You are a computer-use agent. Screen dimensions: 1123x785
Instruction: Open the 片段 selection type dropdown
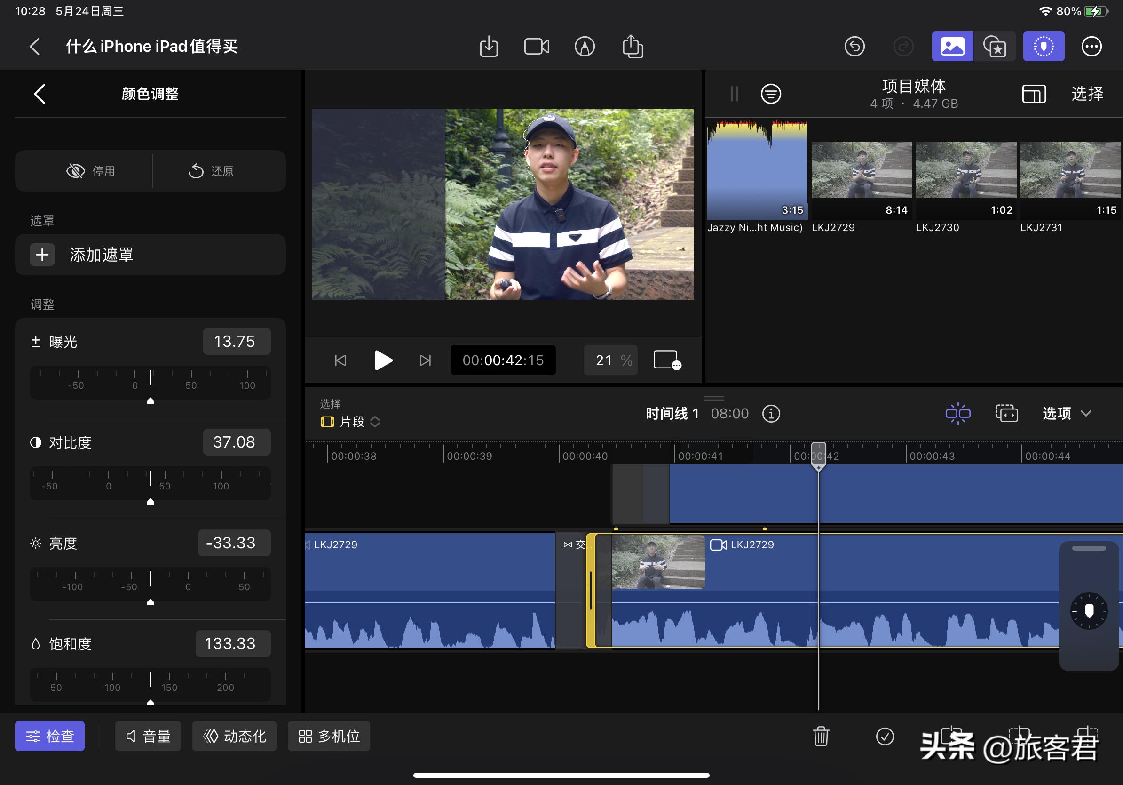(348, 421)
